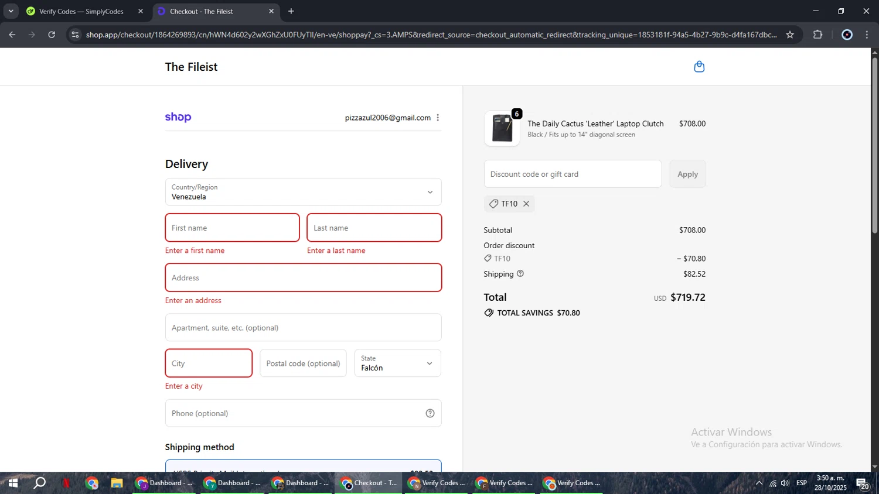Open account options menu beside email
Viewport: 879px width, 494px height.
coord(438,118)
